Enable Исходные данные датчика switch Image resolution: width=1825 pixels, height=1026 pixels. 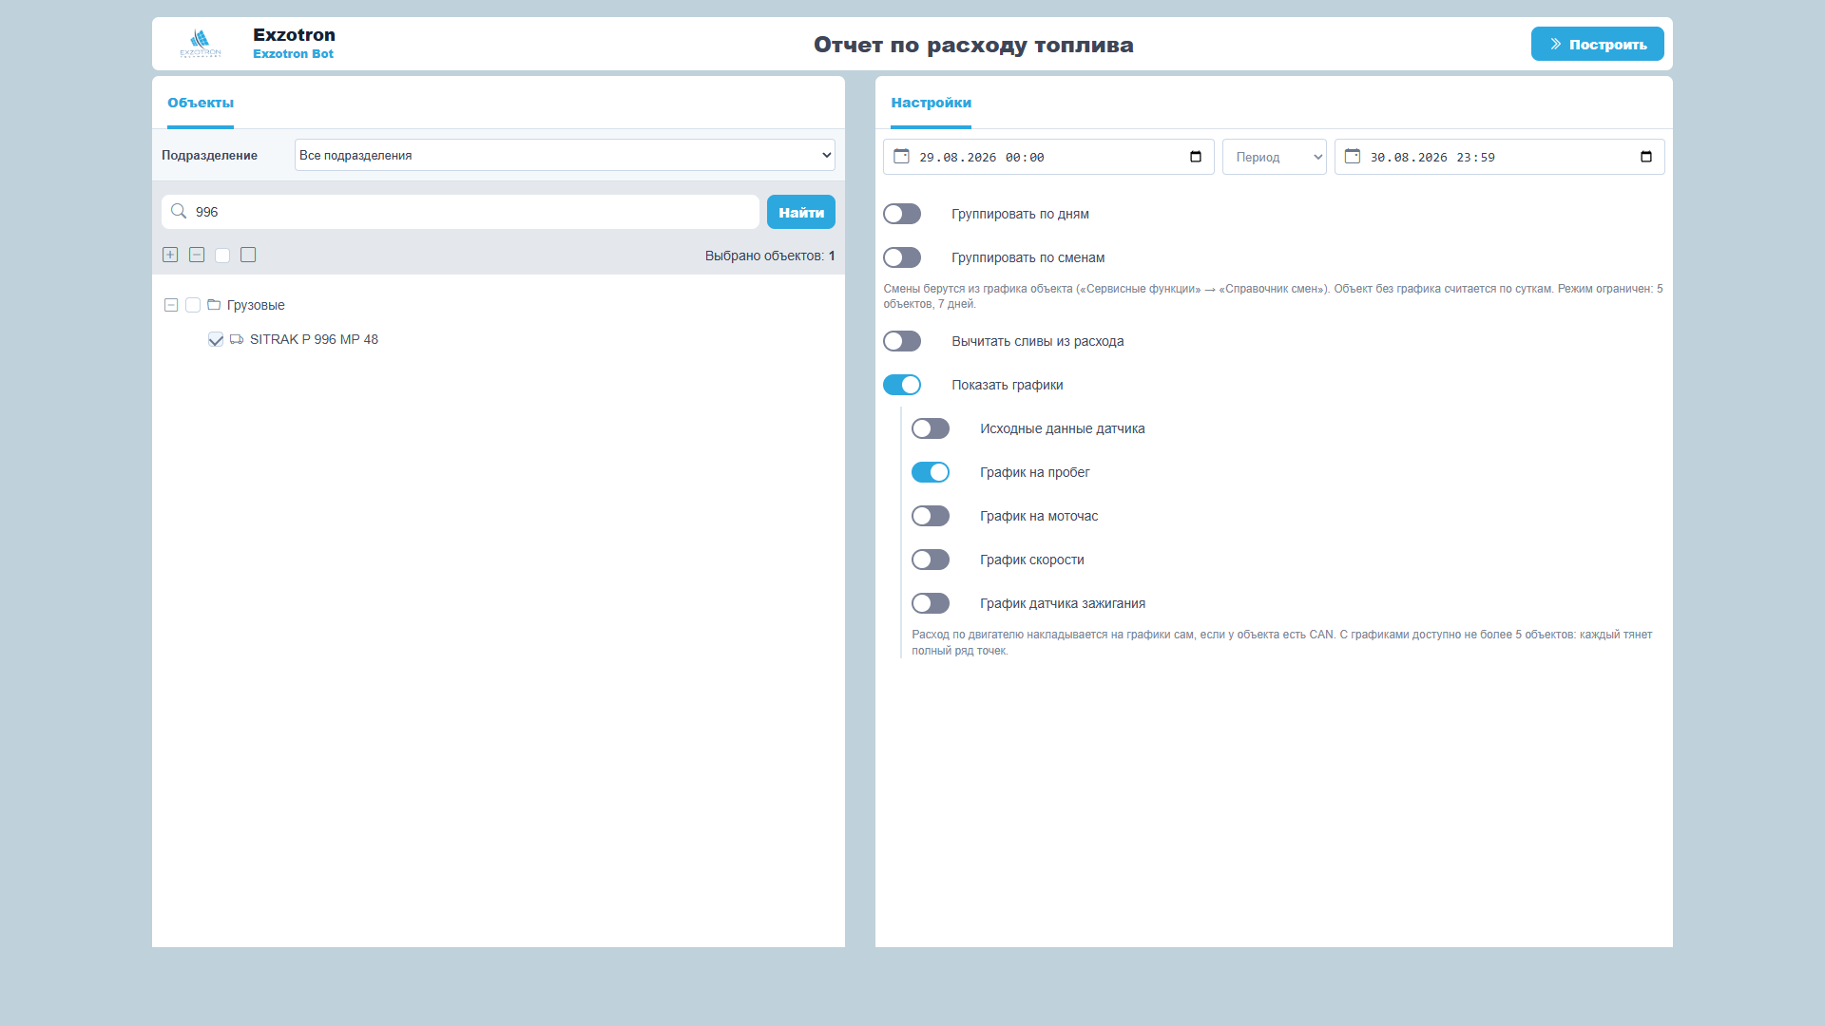[931, 428]
